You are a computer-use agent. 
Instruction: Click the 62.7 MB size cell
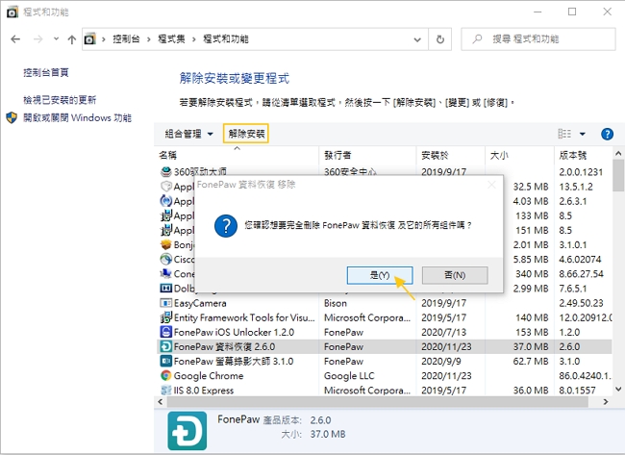(x=531, y=362)
